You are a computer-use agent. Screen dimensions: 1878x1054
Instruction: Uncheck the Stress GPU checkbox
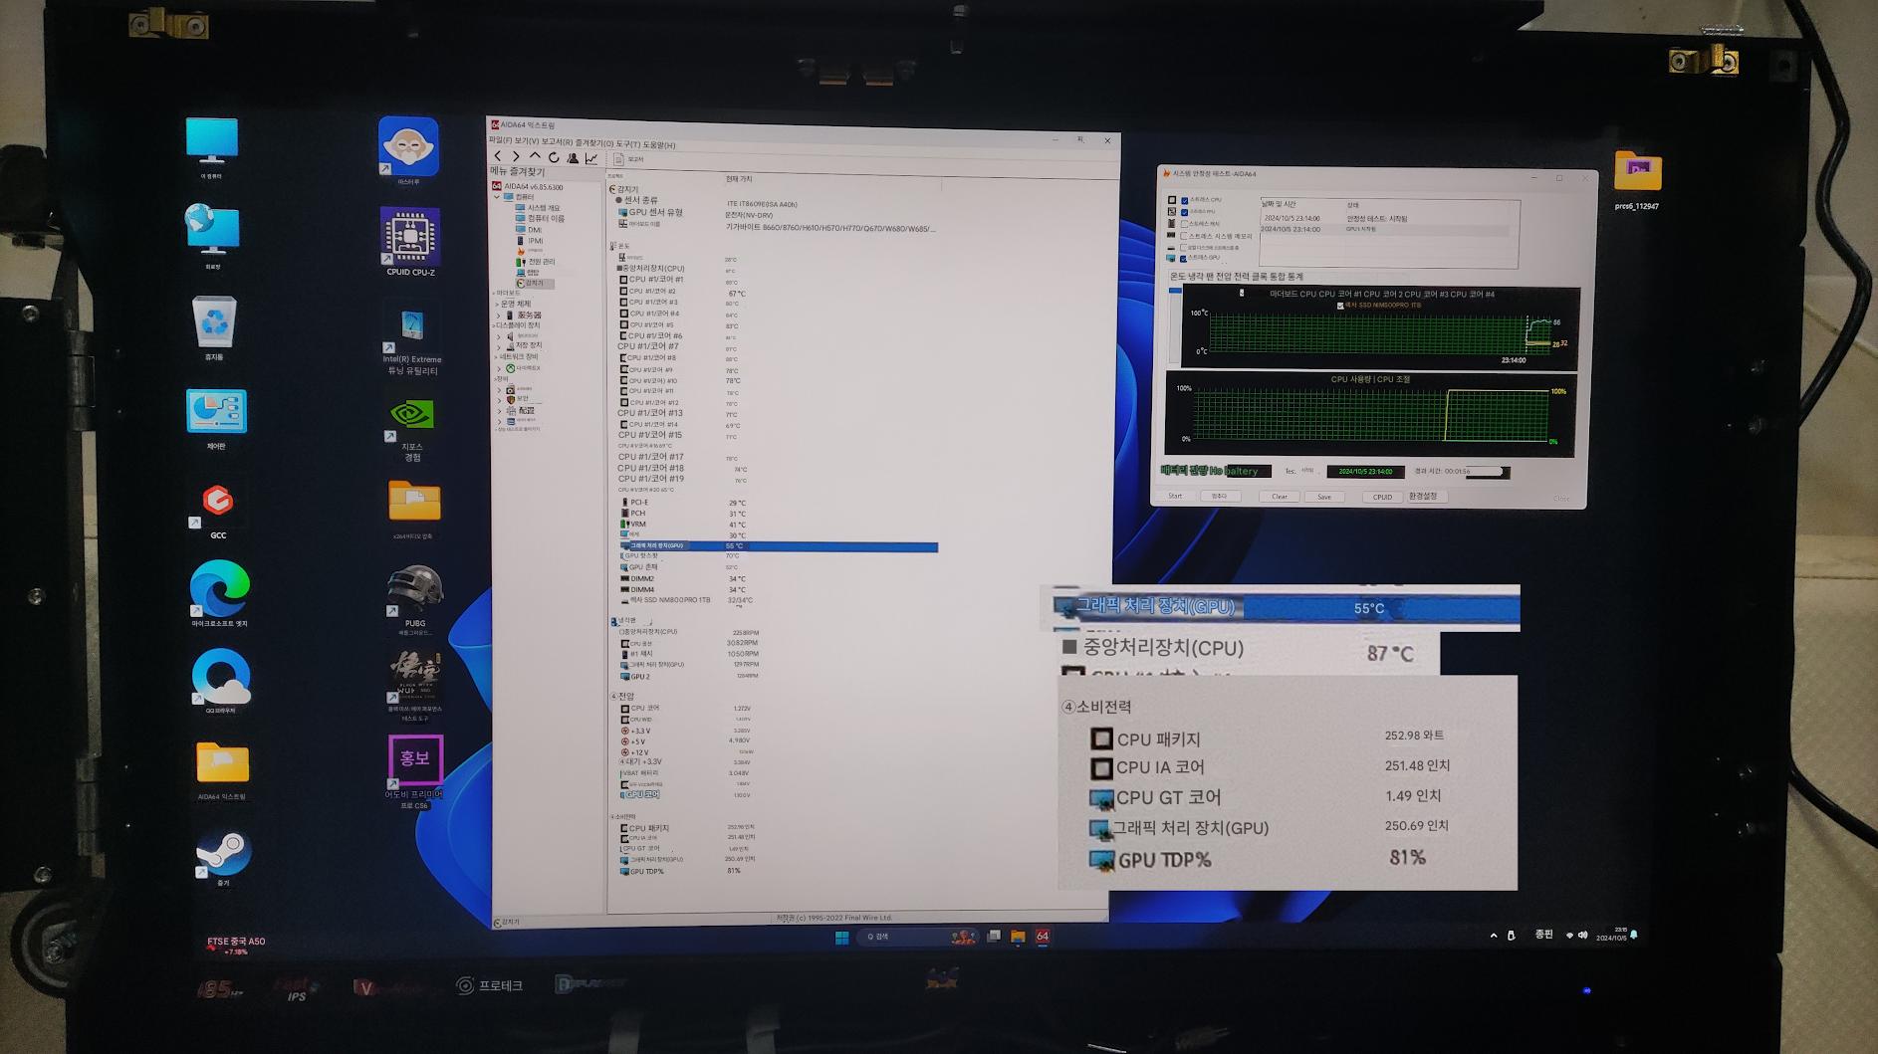tap(1183, 259)
